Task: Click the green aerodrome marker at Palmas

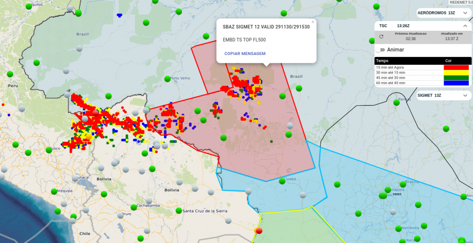Action: tap(395, 103)
